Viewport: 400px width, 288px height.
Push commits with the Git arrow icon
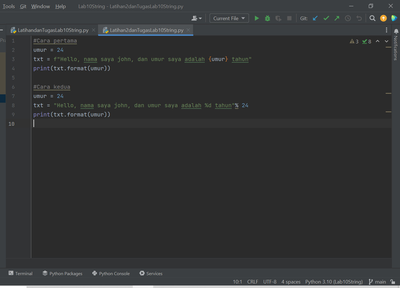(x=337, y=18)
